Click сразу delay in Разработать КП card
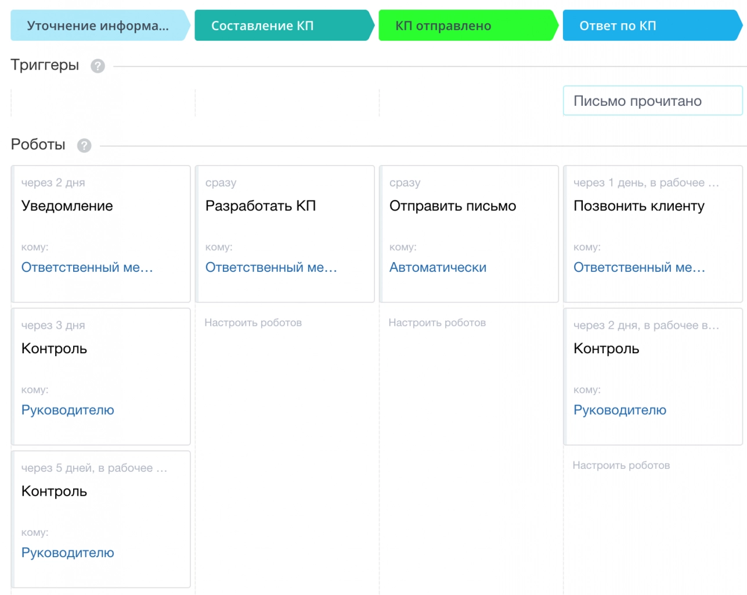 pos(221,183)
